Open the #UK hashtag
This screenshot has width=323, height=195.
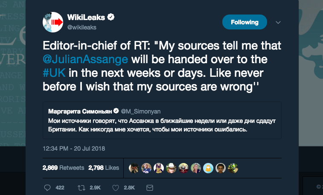click(54, 73)
